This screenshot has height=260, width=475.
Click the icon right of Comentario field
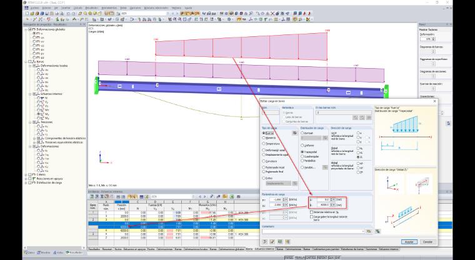pyautogui.click(x=369, y=231)
